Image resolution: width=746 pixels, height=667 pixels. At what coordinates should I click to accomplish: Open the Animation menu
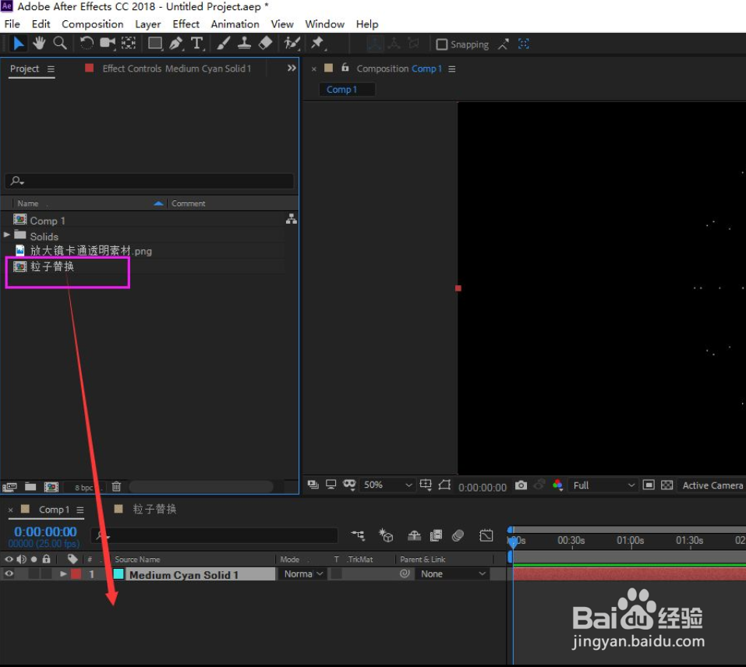click(235, 24)
